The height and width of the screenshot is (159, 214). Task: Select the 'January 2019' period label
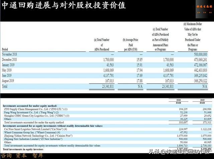(x=8, y=65)
